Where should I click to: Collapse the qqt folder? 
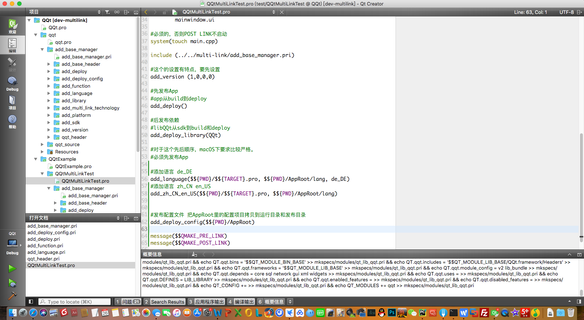[36, 35]
